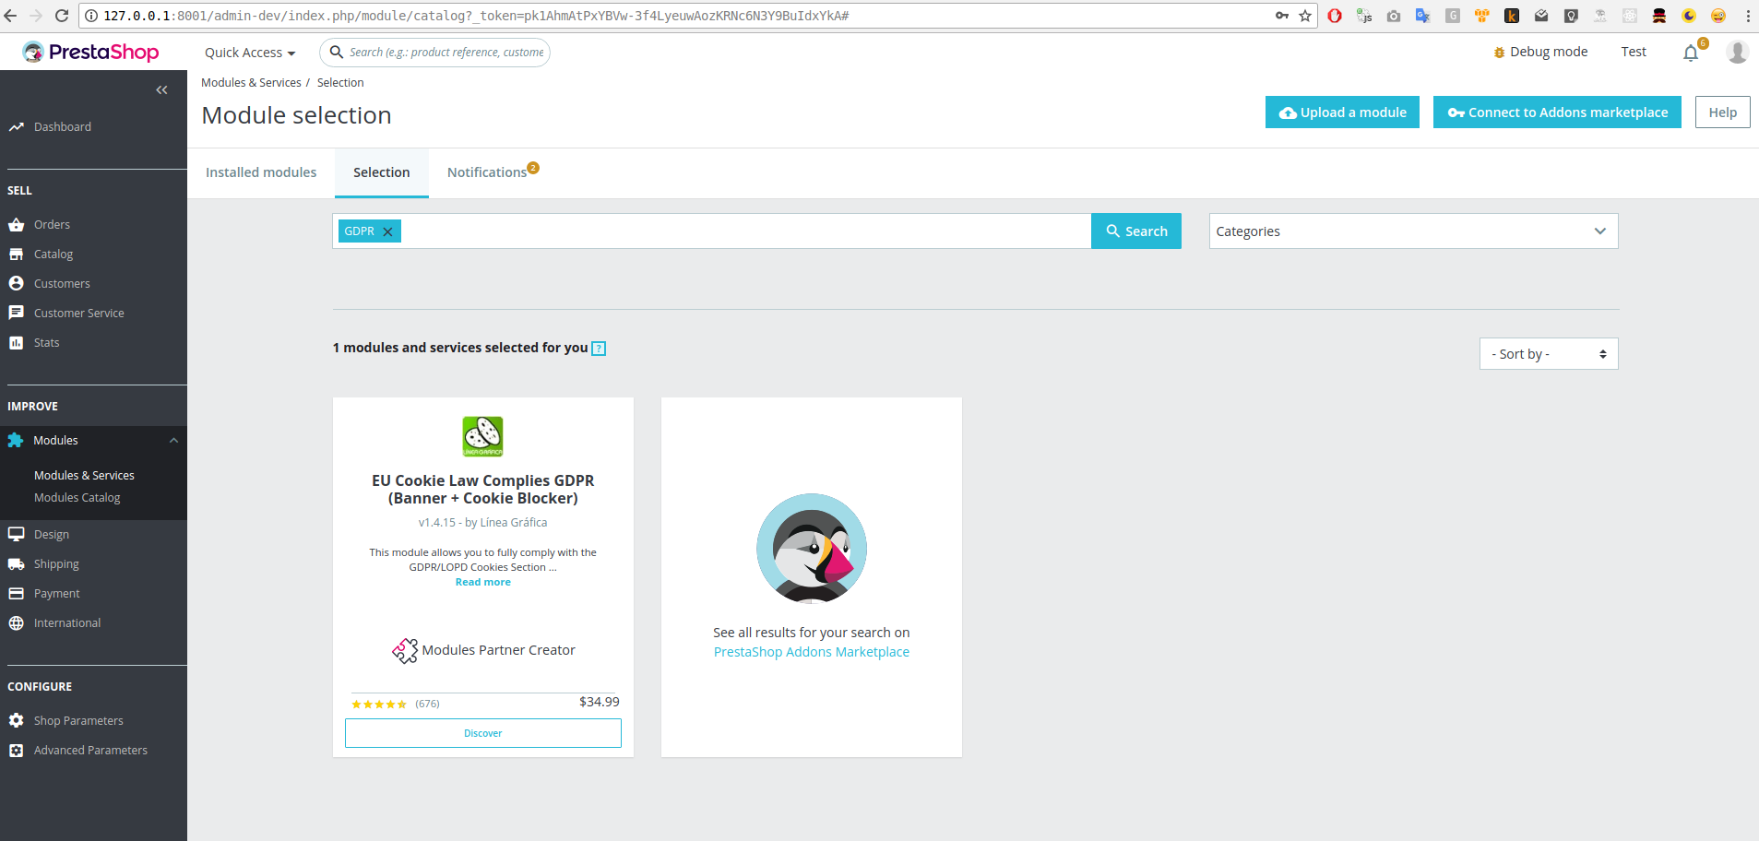Screen dimensions: 1759x841
Task: Open the notifications bell in the header
Action: pos(1691,53)
